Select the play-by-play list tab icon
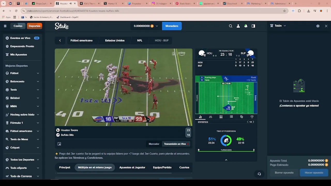Image resolution: width=331 pixels, height=186 pixels. pos(231,117)
